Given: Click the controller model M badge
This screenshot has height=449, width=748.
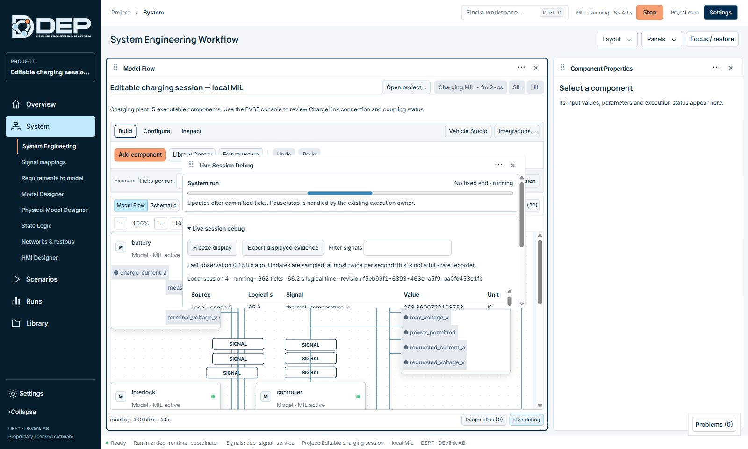Looking at the screenshot, I should (266, 397).
